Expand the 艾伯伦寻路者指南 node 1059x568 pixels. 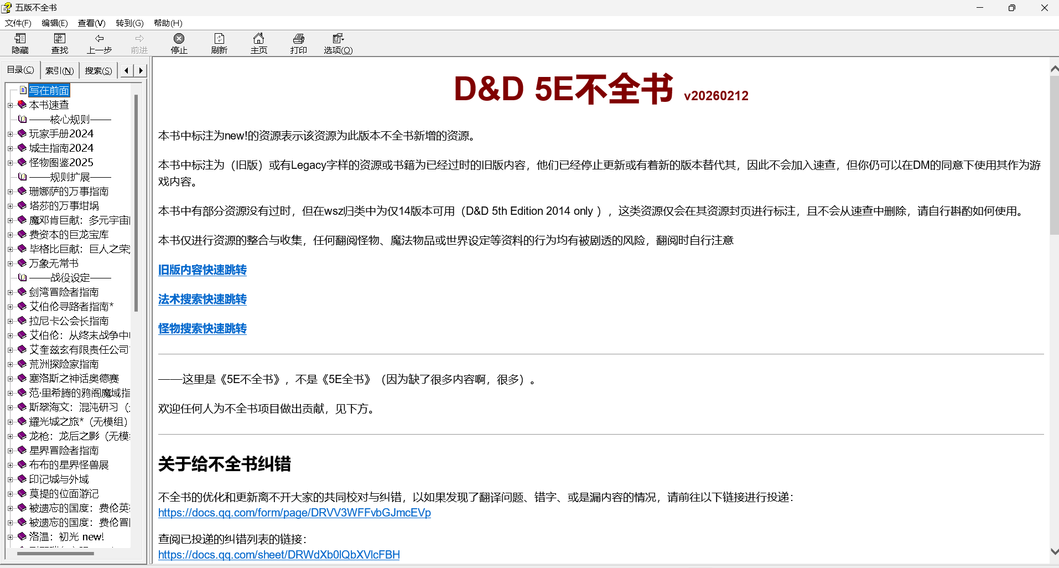click(x=10, y=307)
